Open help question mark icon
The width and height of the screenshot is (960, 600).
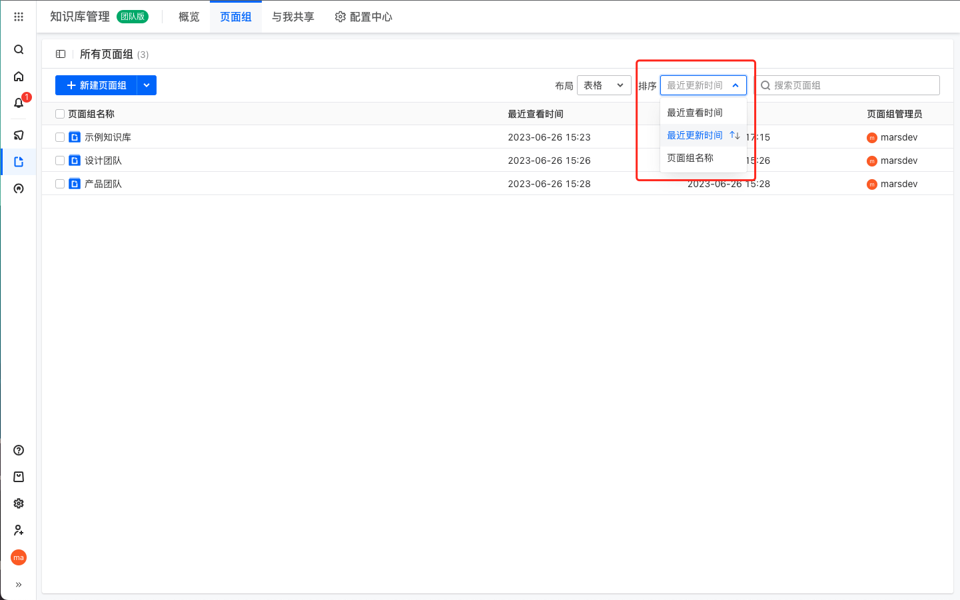[x=19, y=450]
